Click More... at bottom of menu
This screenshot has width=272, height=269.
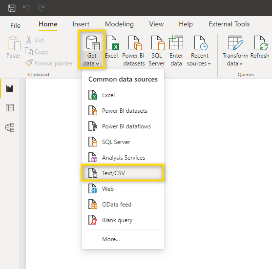[111, 239]
